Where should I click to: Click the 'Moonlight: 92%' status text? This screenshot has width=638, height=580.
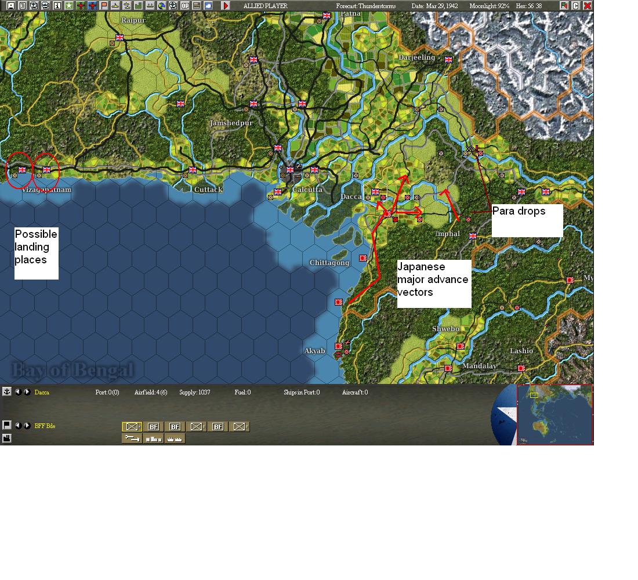point(490,6)
